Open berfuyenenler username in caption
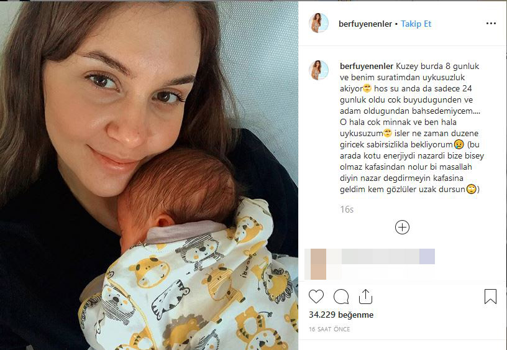This screenshot has width=507, height=350. pyautogui.click(x=367, y=67)
